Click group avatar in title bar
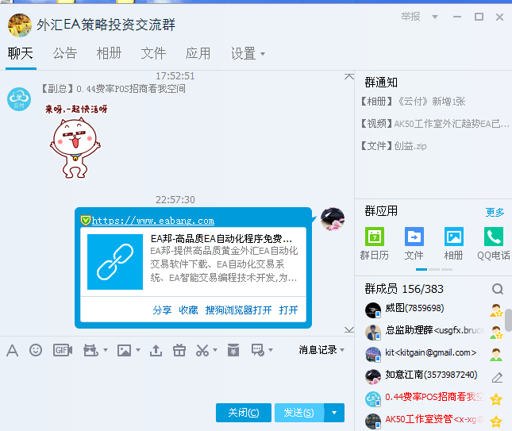 20,25
